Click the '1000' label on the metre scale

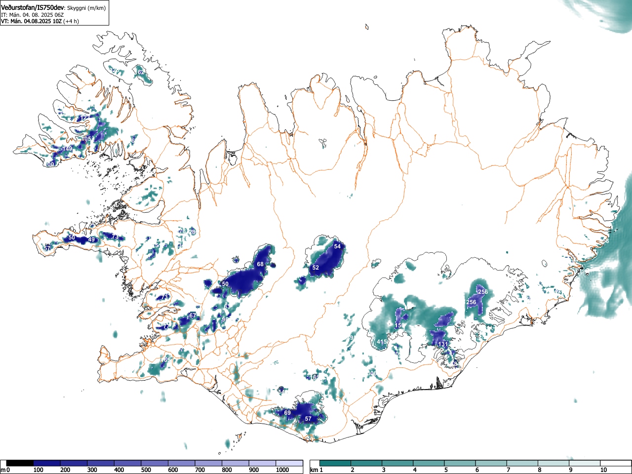click(282, 470)
